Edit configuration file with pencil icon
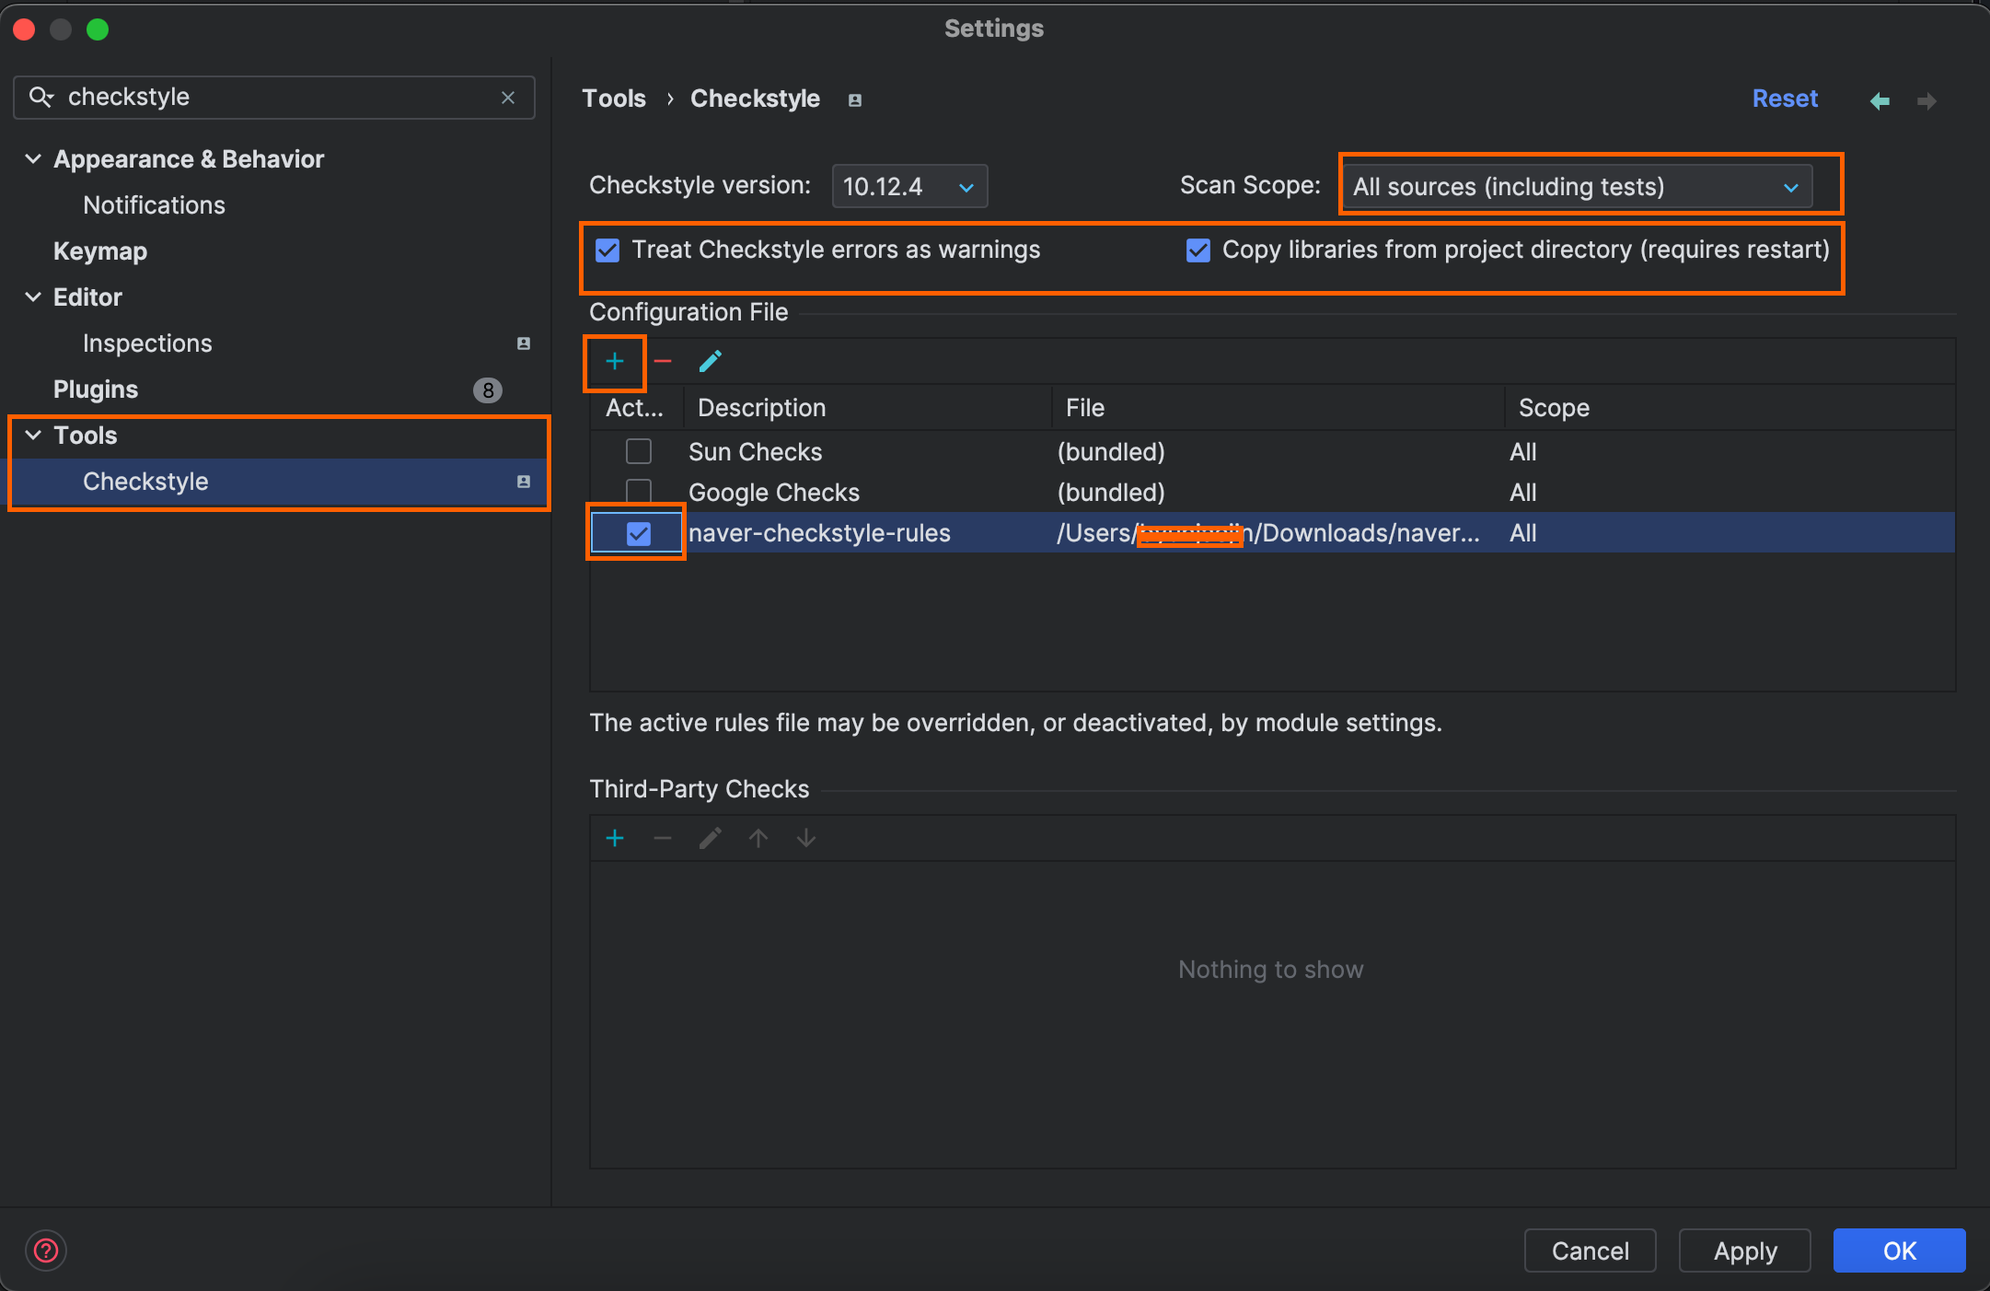Viewport: 1990px width, 1291px height. [x=710, y=362]
